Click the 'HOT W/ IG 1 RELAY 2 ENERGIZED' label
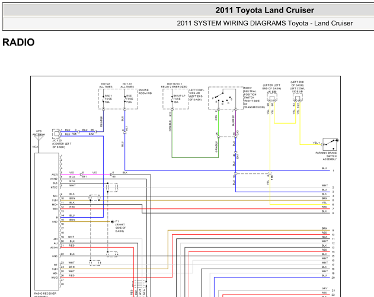Image resolution: width=374 pixels, height=297 pixels. pos(174,85)
